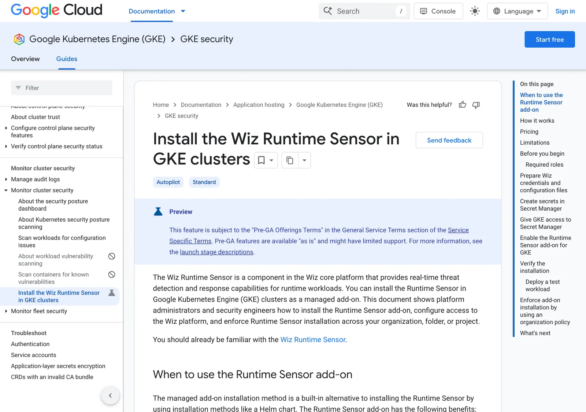Open the bookmark dropdown arrow
The width and height of the screenshot is (586, 412).
(x=271, y=160)
